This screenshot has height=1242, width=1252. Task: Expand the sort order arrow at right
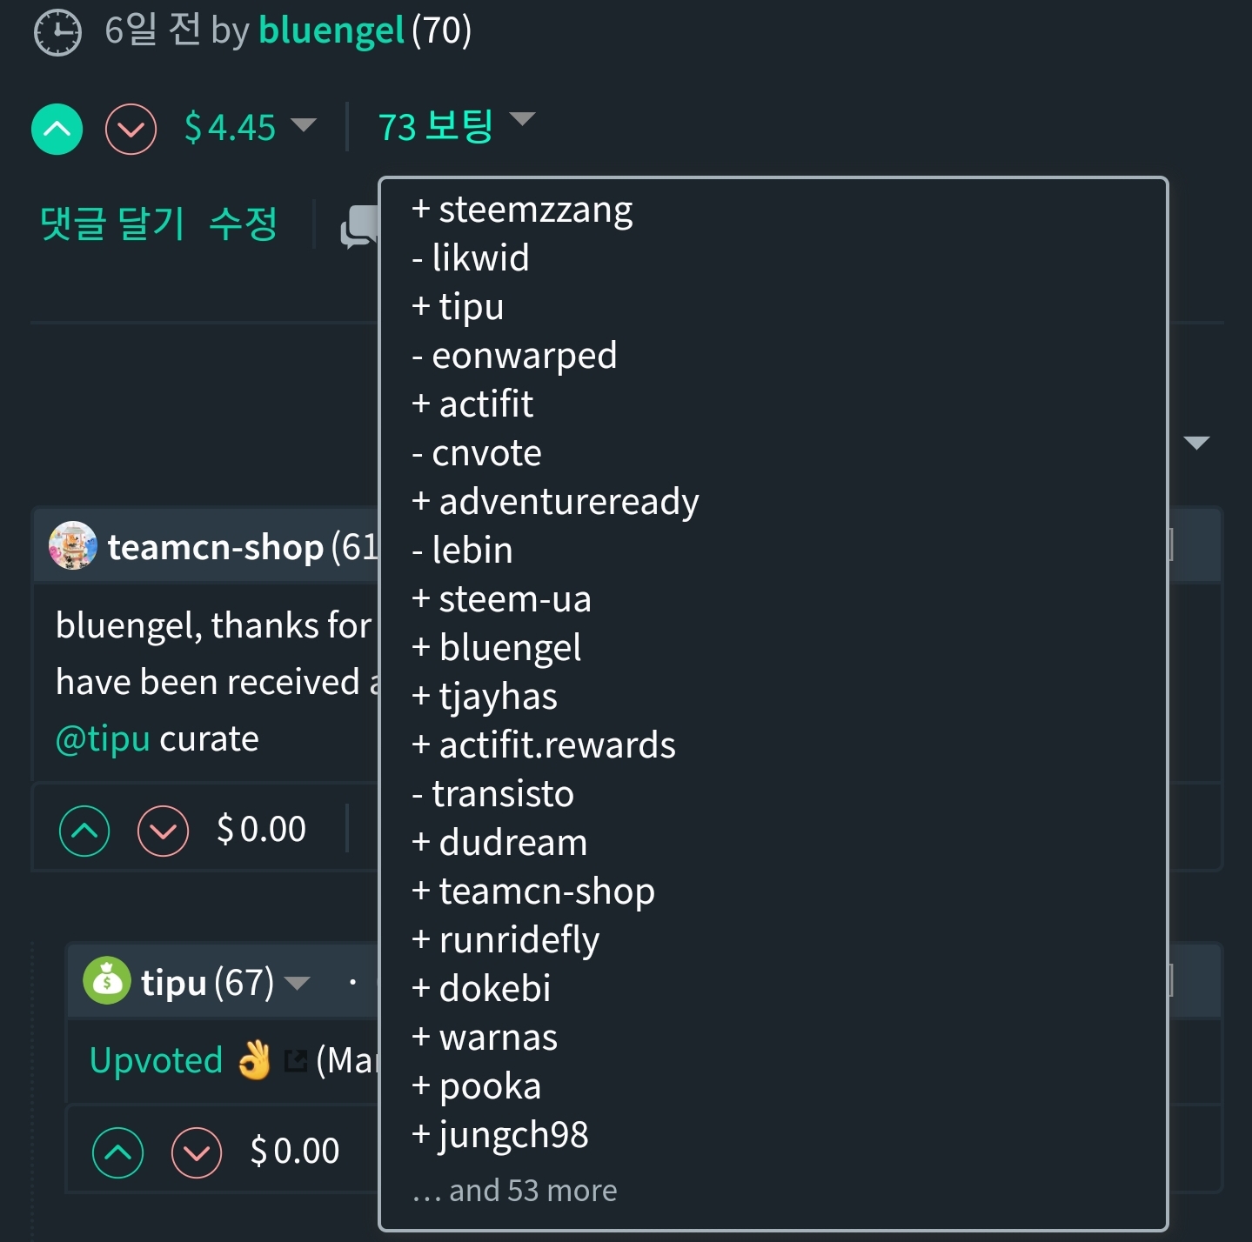click(x=1197, y=444)
